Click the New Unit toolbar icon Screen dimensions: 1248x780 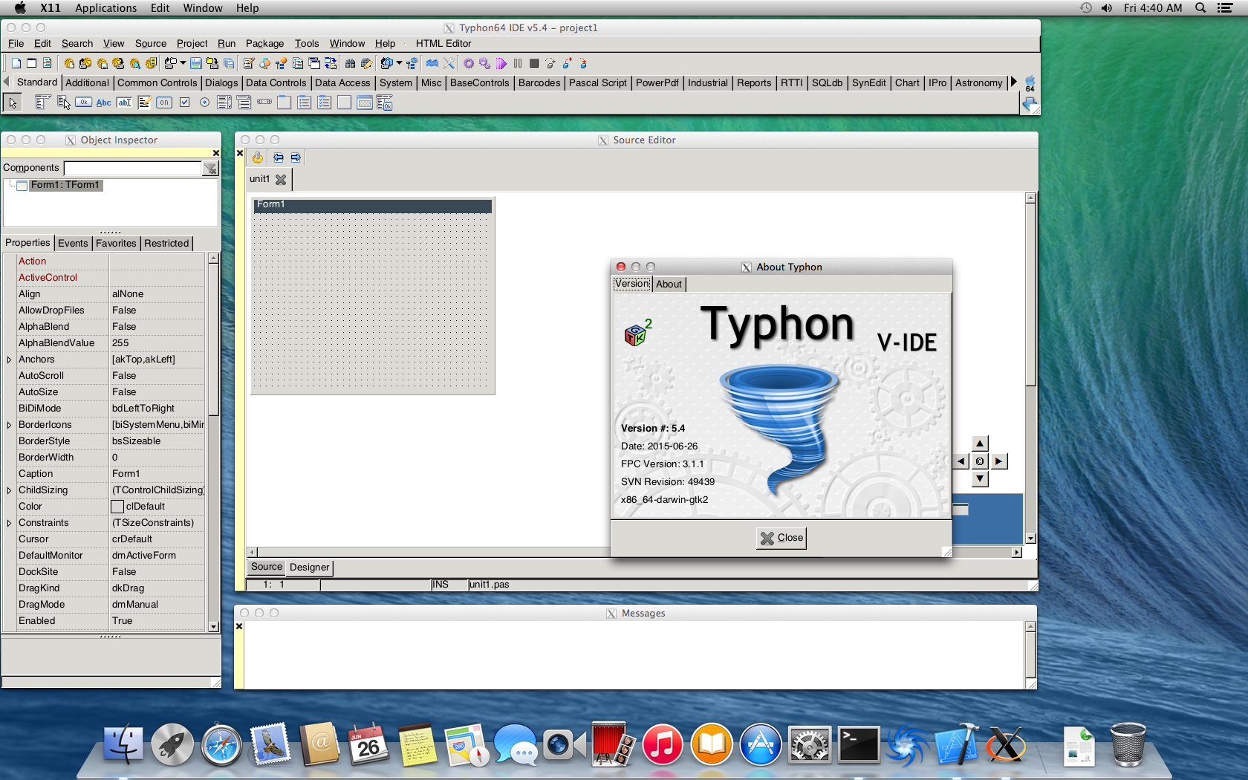coord(16,63)
